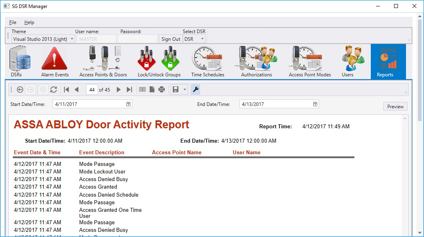The height and width of the screenshot is (237, 424).
Task: Open End Date/Time calendar picker
Action: (315, 104)
